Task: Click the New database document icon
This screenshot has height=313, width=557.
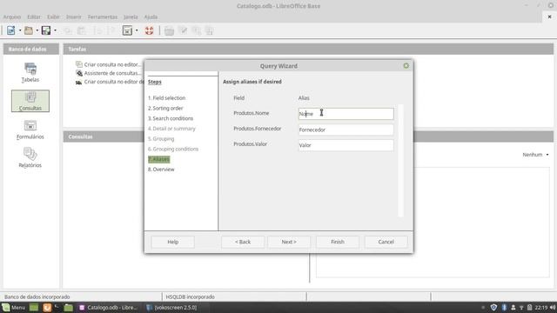Action: click(11, 30)
